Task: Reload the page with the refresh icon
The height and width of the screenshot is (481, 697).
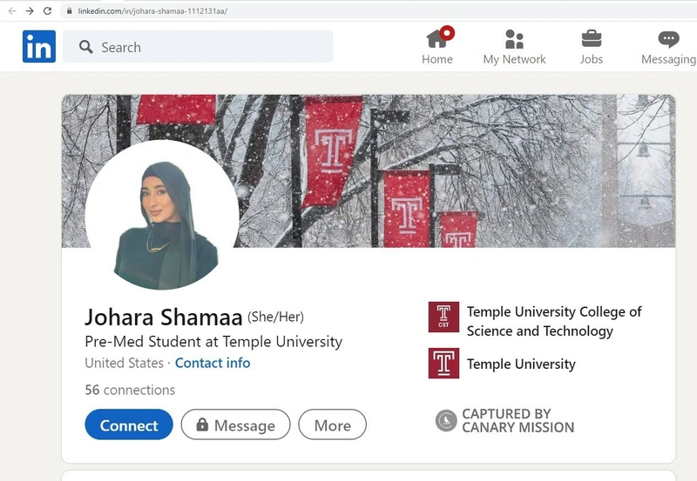Action: point(48,10)
